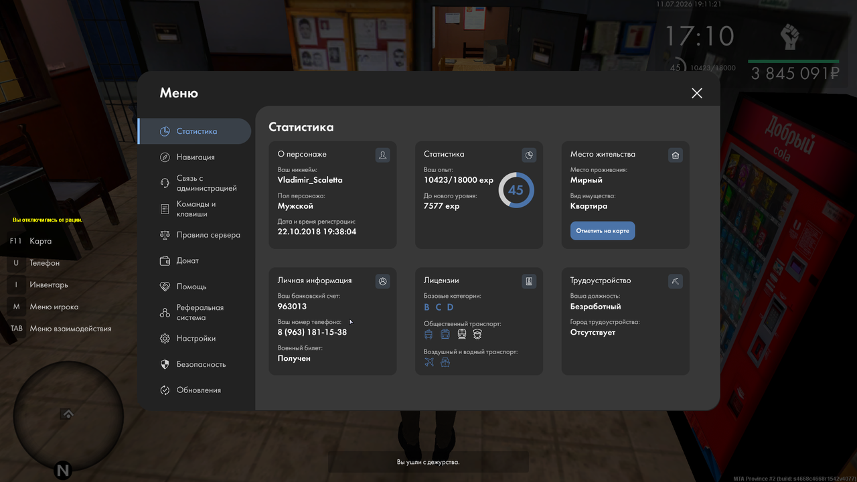857x482 pixels.
Task: Click the N compass marker on minimap
Action: click(63, 470)
